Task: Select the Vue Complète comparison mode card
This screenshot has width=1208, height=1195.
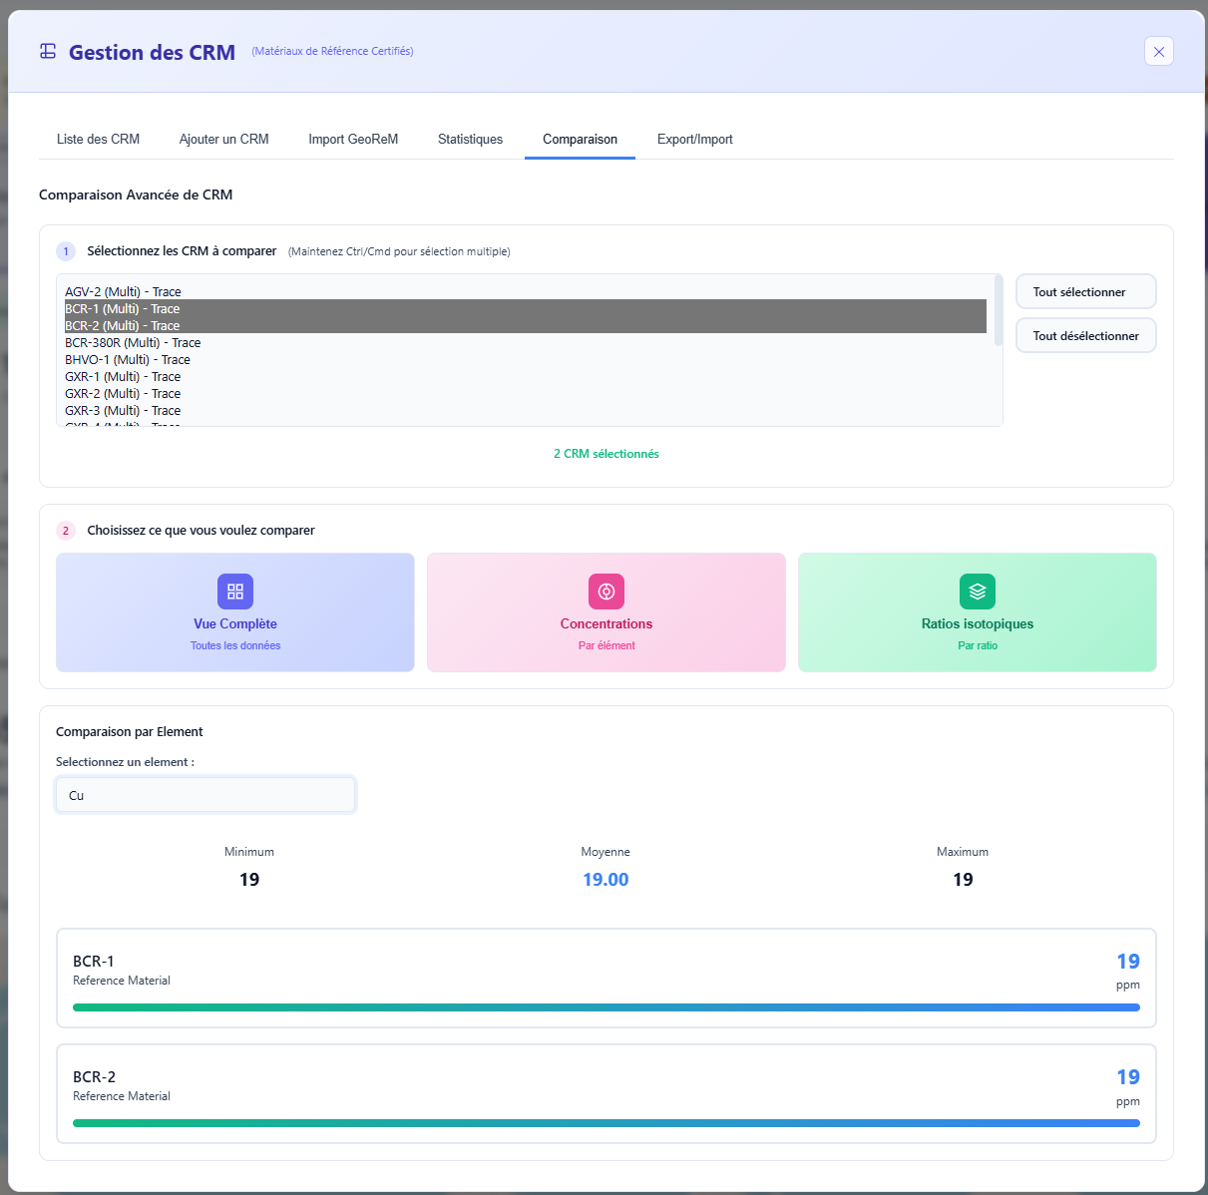Action: point(234,612)
